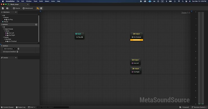The image size is (208, 109).
Task: Open the Revision Control menu
Action: [199, 107]
